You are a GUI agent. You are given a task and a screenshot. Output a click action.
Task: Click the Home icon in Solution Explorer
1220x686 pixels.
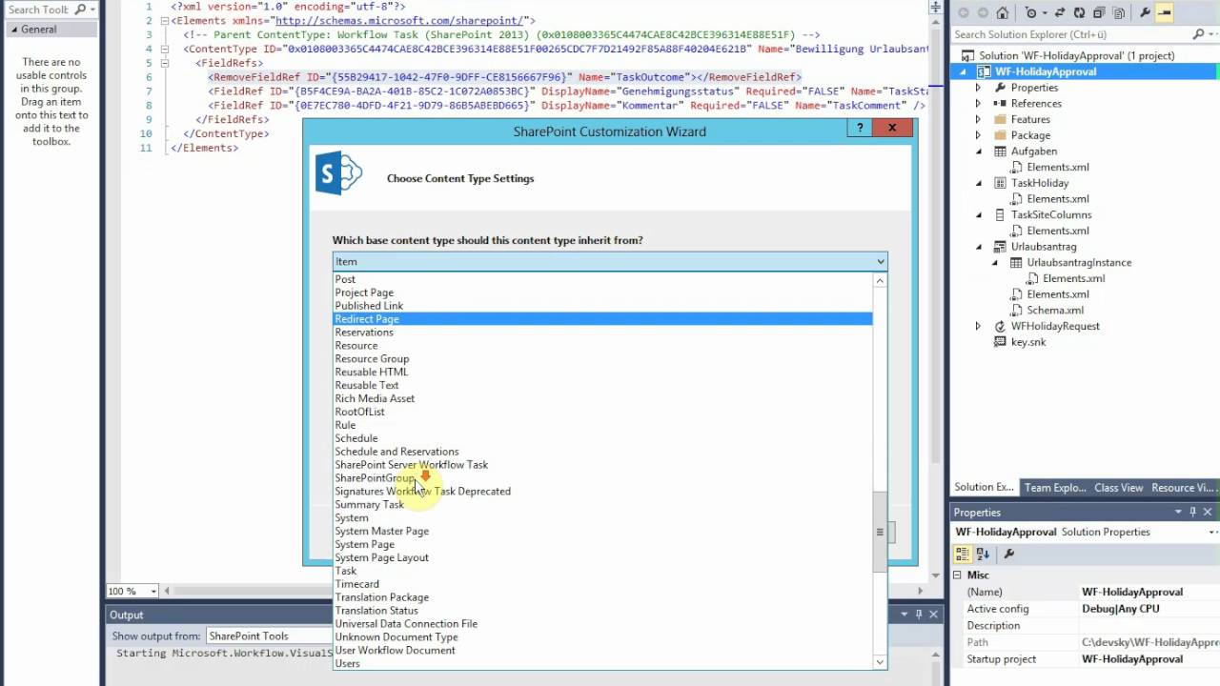tap(1002, 13)
